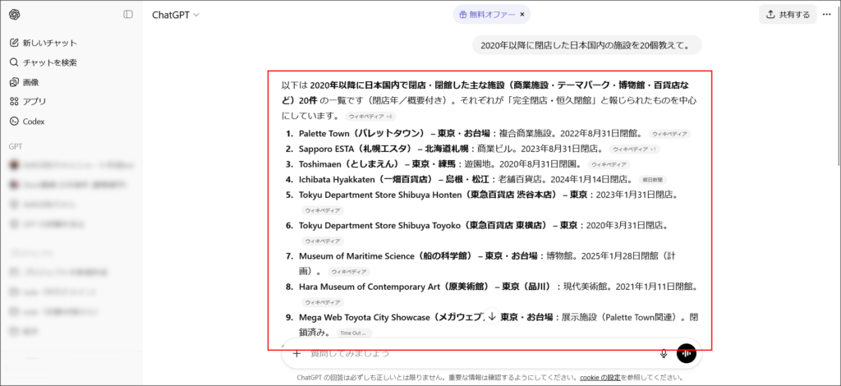The image size is (841, 386).
Task: Open the 朝日新聞 citation for Ichibata Hyakkaten
Action: click(653, 180)
